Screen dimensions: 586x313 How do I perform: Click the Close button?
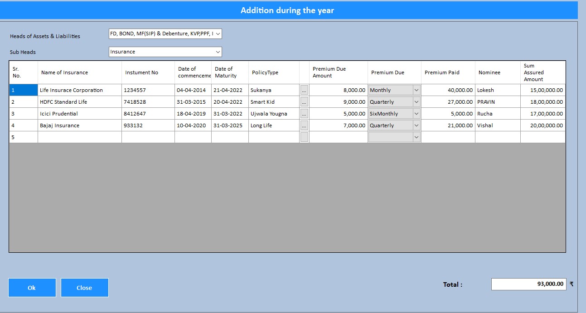85,288
